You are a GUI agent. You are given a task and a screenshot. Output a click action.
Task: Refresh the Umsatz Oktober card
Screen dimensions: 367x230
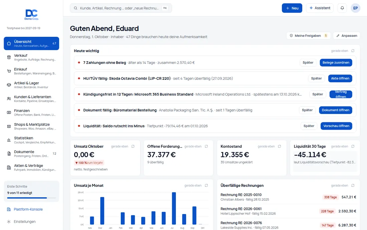click(x=133, y=146)
